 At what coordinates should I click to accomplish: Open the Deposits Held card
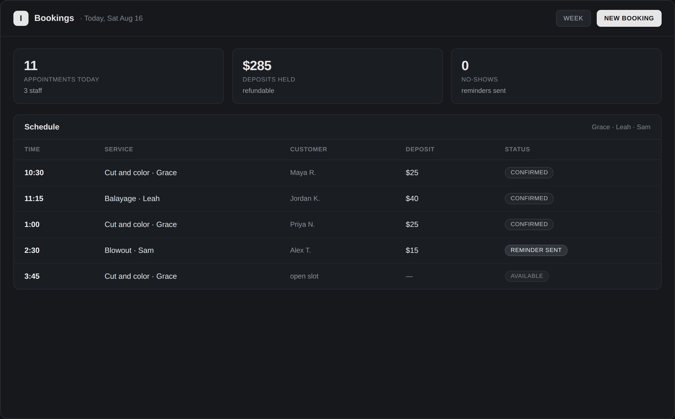tap(337, 76)
